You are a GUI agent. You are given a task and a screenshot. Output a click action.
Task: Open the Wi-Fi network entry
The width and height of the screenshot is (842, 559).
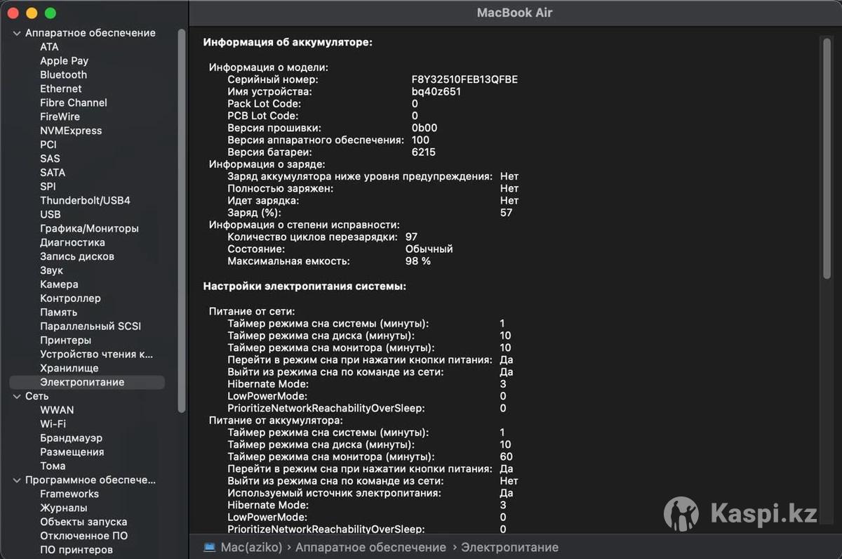pos(53,424)
